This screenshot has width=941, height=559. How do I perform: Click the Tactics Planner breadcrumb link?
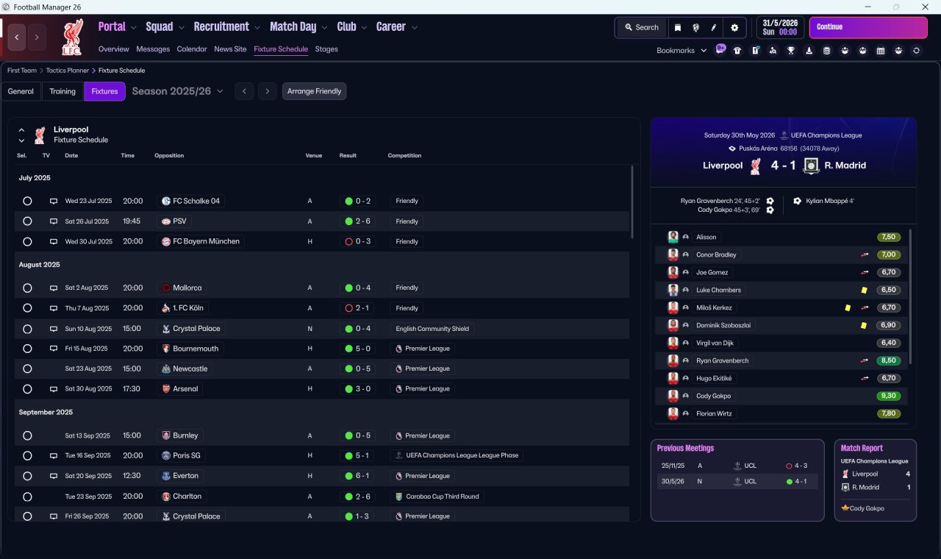pyautogui.click(x=69, y=71)
